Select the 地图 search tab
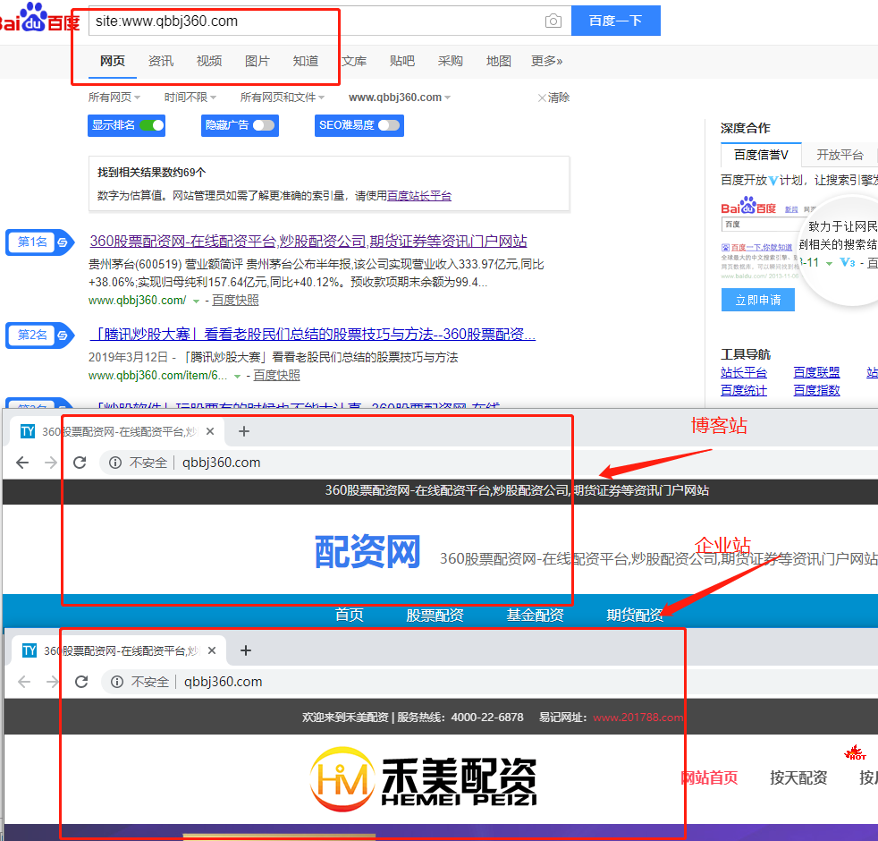 click(x=498, y=61)
